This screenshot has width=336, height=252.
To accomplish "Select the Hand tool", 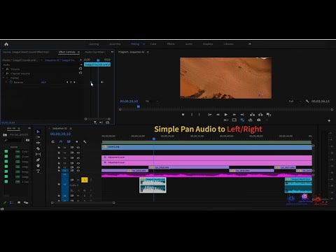I will pyautogui.click(x=38, y=166).
